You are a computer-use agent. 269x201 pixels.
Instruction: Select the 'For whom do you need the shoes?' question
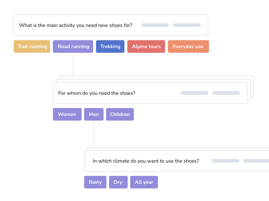click(97, 93)
